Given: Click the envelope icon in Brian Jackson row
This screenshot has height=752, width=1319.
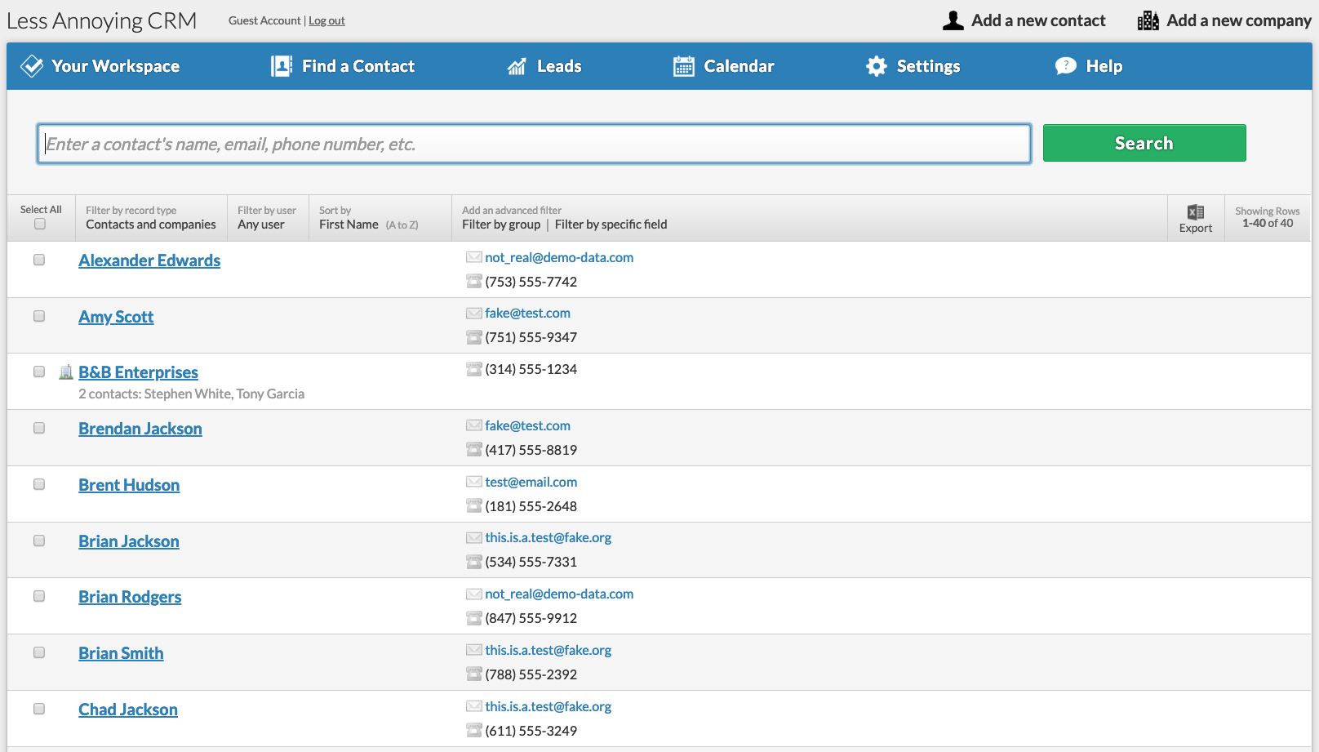Looking at the screenshot, I should click(474, 537).
